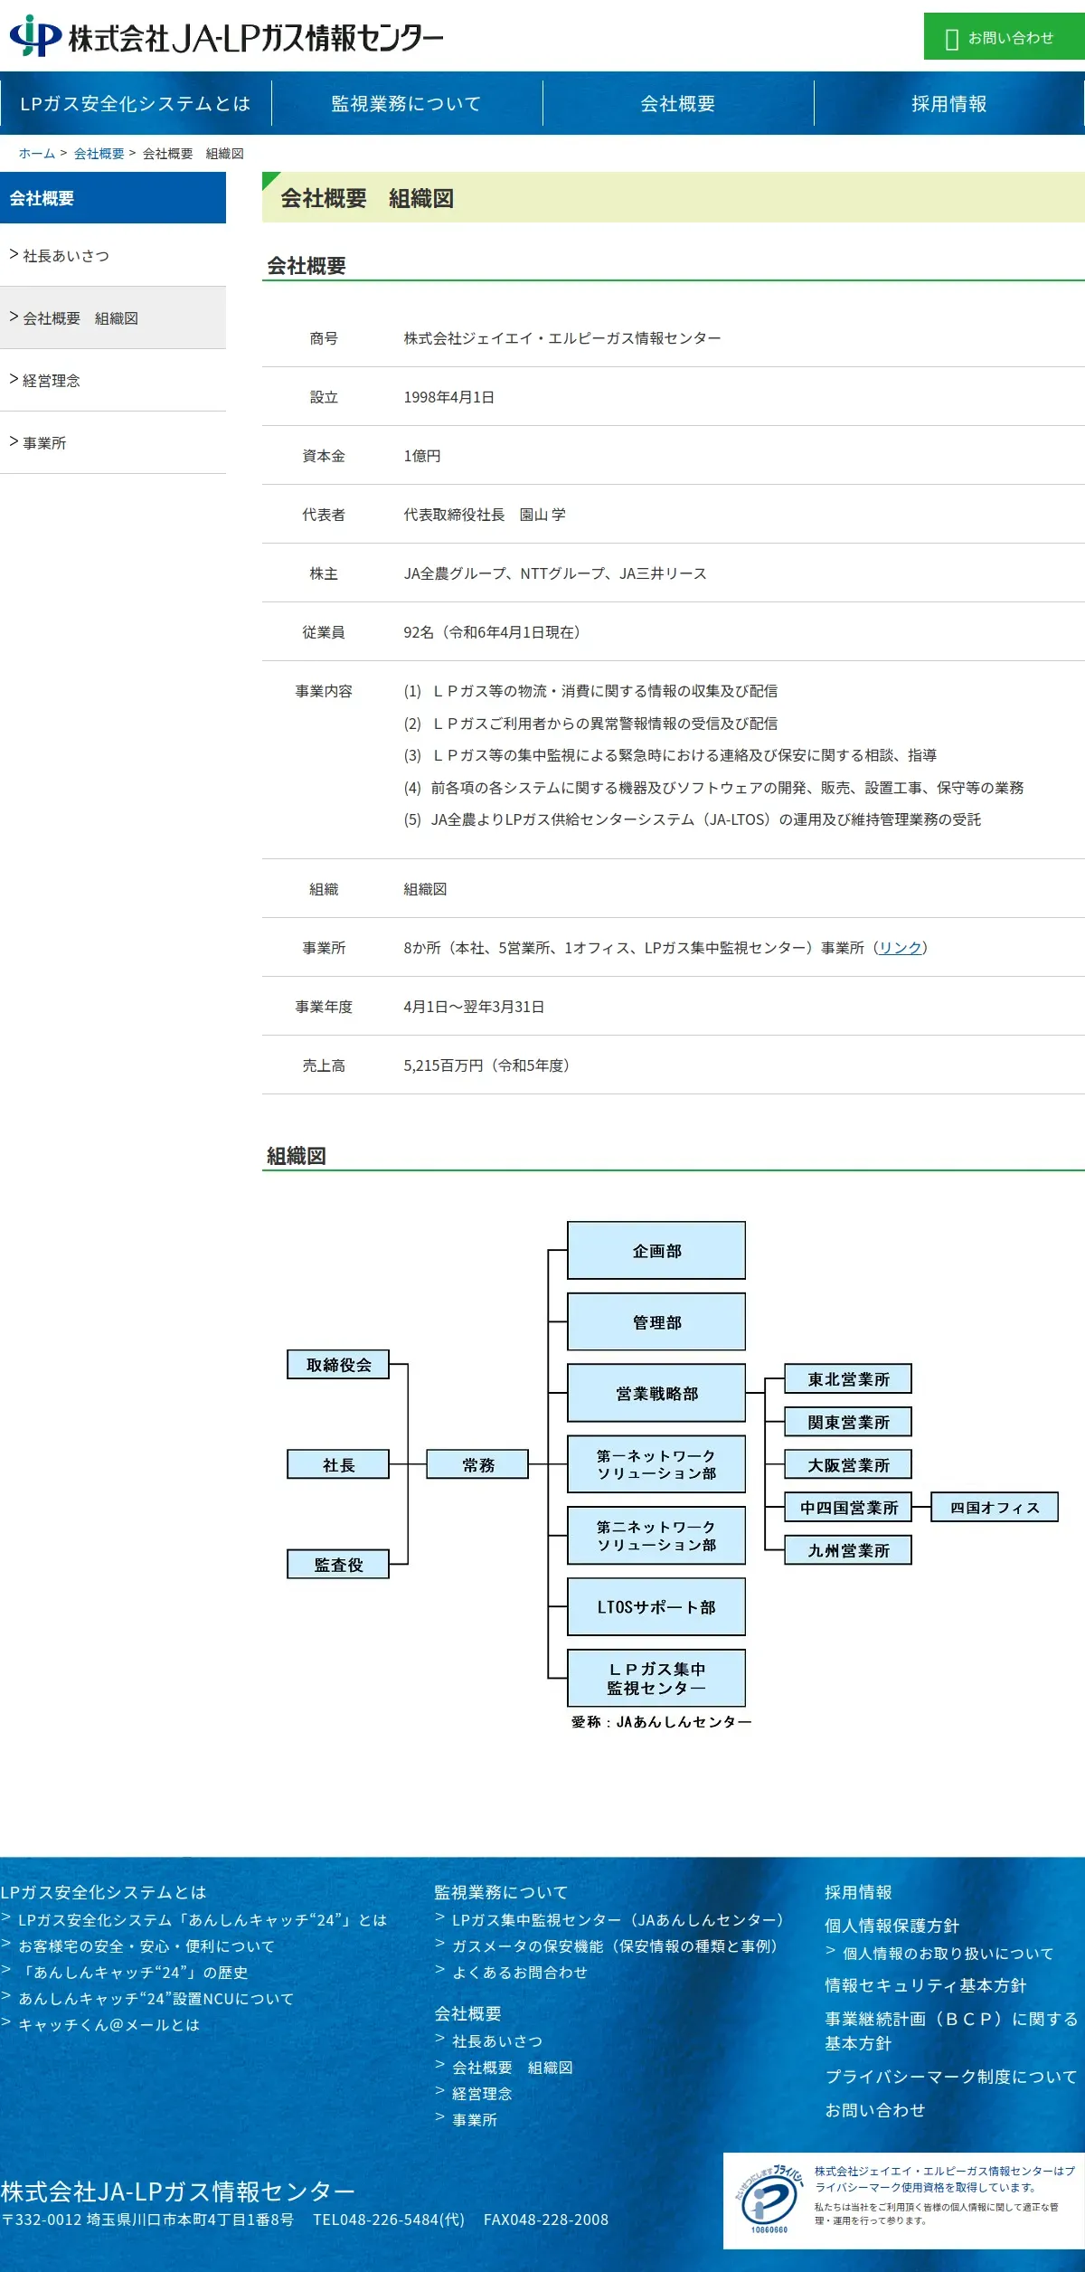This screenshot has height=2272, width=1085.
Task: Open footer 個人情報のお取り扱いについて link
Action: tap(948, 1953)
